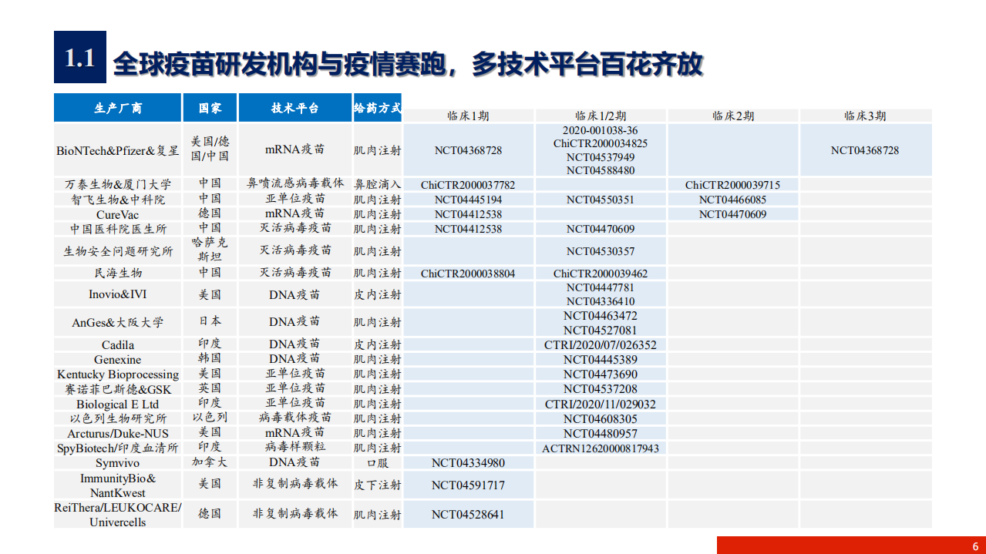The image size is (986, 554).
Task: Select the CureVac manufacturer cell
Action: tap(117, 214)
